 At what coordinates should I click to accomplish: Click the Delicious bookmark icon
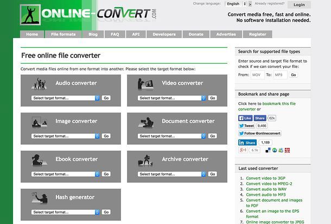(x=268, y=150)
